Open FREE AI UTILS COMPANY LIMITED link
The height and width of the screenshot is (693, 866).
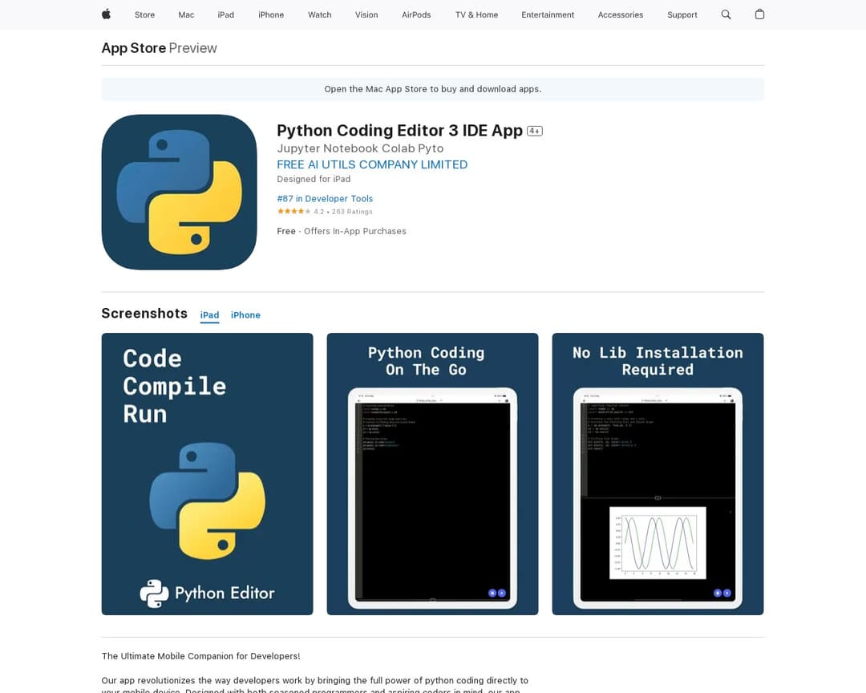[372, 164]
